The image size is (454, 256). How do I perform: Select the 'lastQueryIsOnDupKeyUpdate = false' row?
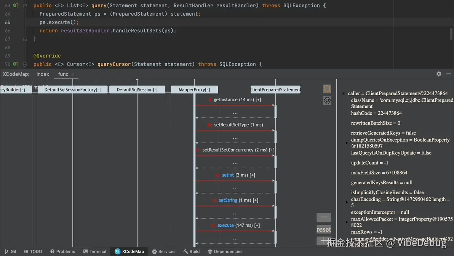click(x=391, y=153)
